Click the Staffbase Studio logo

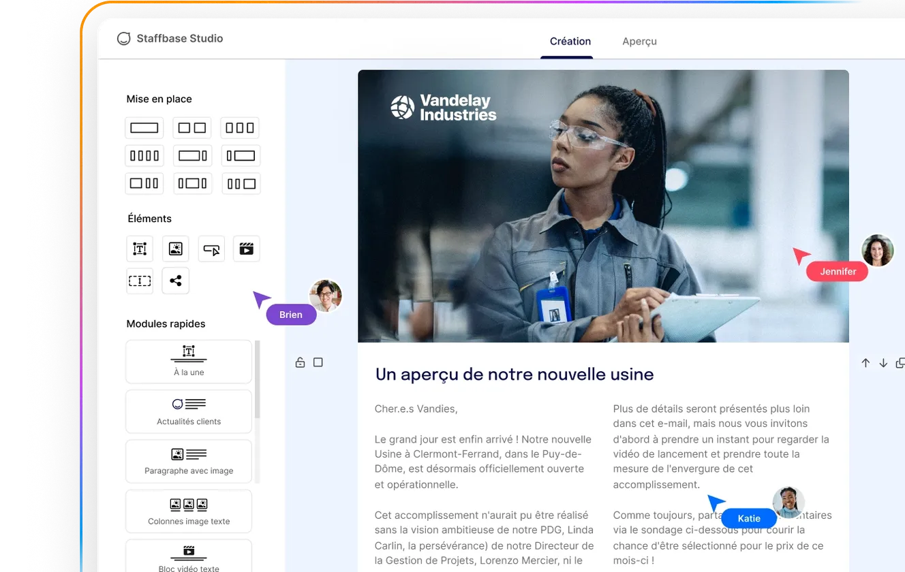170,38
